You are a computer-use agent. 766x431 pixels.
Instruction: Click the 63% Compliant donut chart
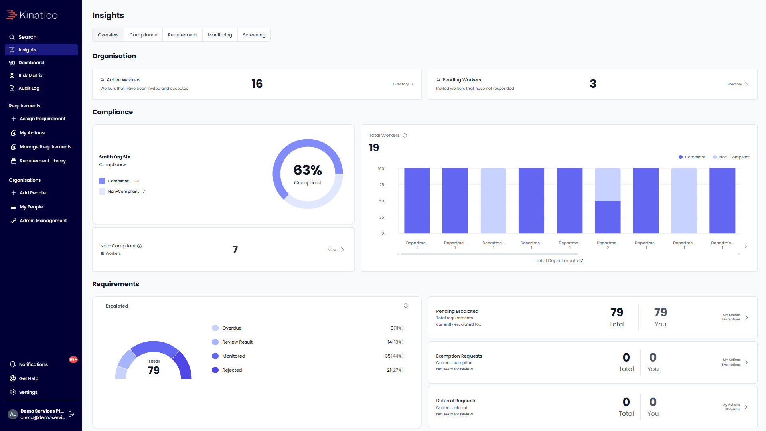pyautogui.click(x=308, y=174)
